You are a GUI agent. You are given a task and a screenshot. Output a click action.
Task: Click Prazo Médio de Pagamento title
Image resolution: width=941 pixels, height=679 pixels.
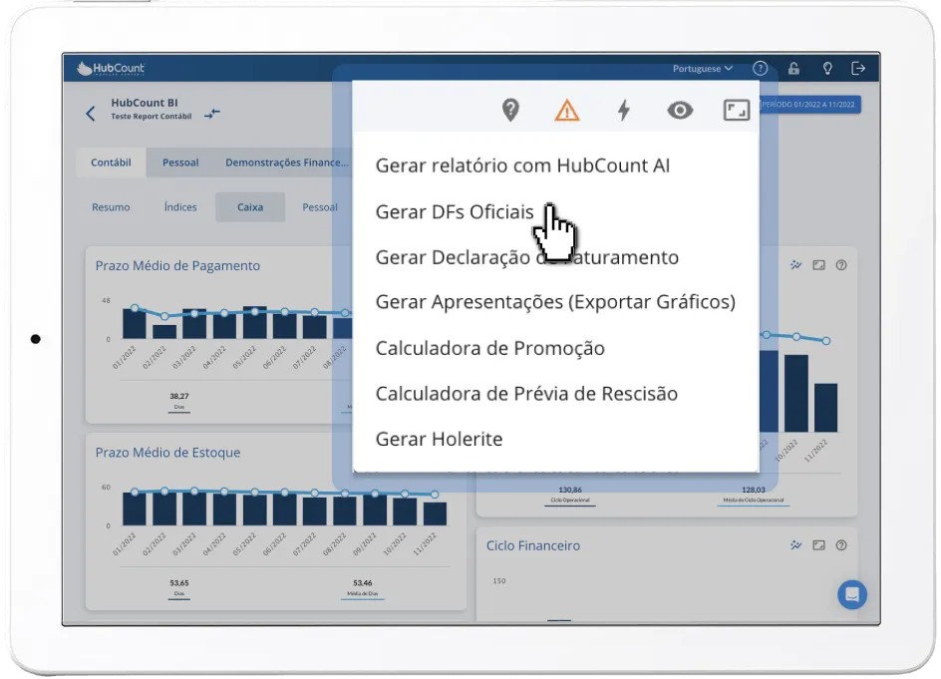pyautogui.click(x=177, y=266)
